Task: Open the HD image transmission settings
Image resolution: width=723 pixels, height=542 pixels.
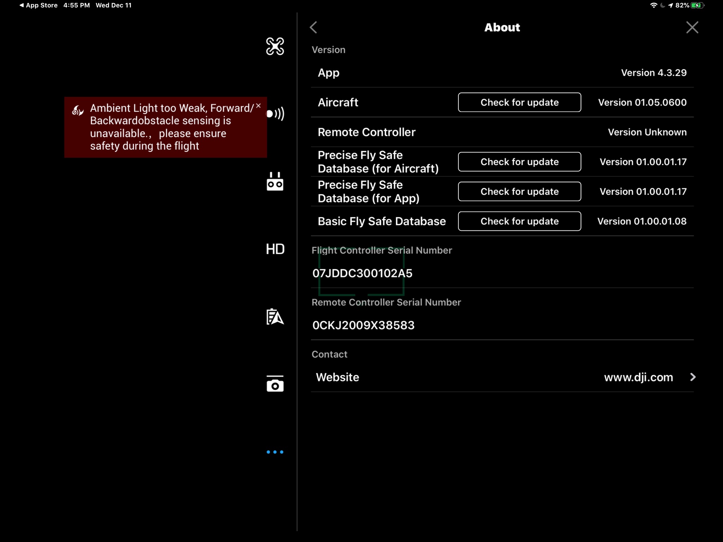Action: pyautogui.click(x=275, y=249)
